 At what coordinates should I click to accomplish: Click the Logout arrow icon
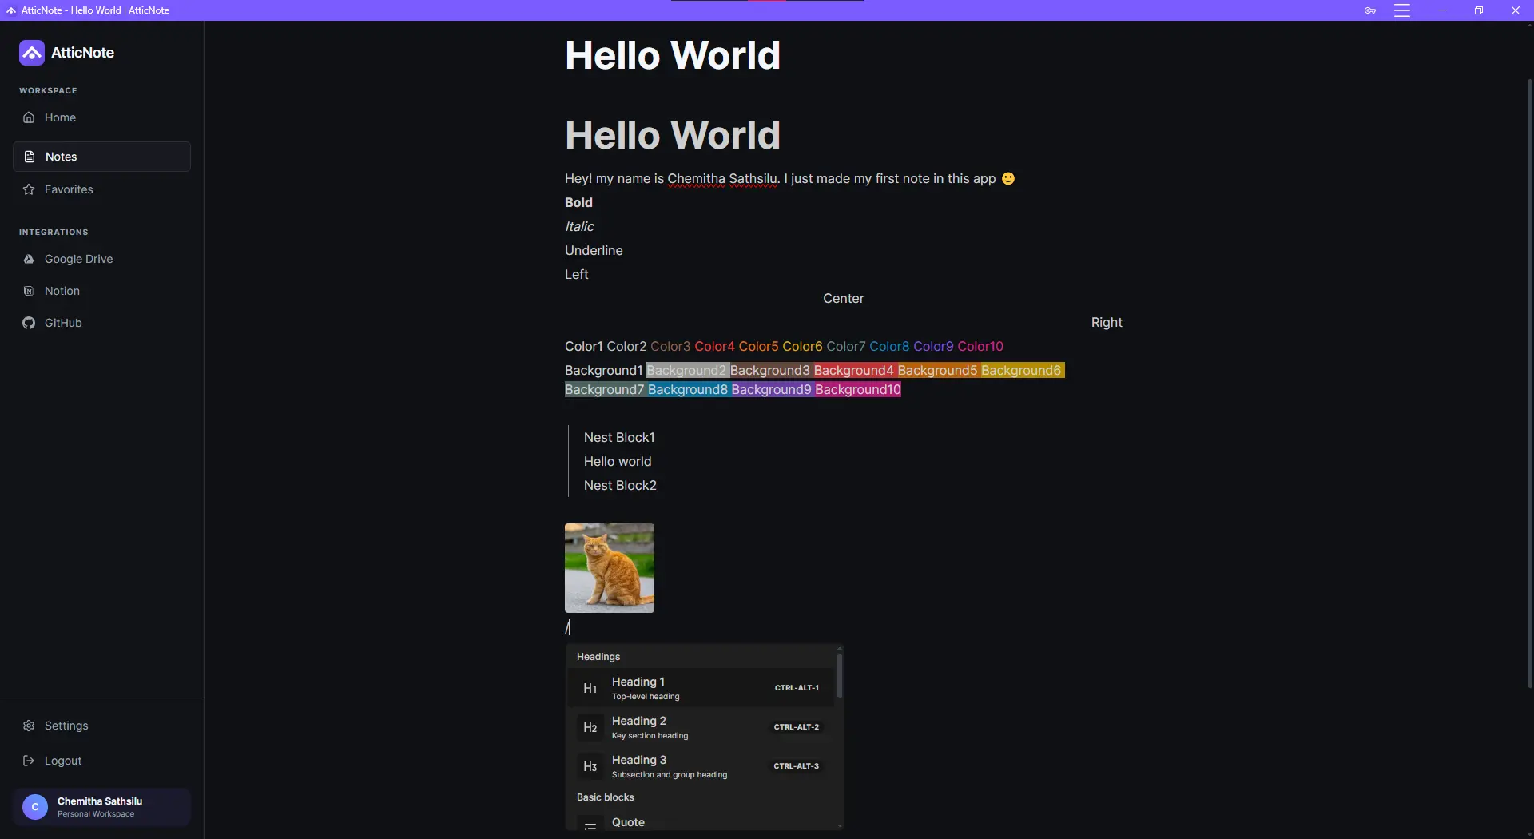coord(29,761)
